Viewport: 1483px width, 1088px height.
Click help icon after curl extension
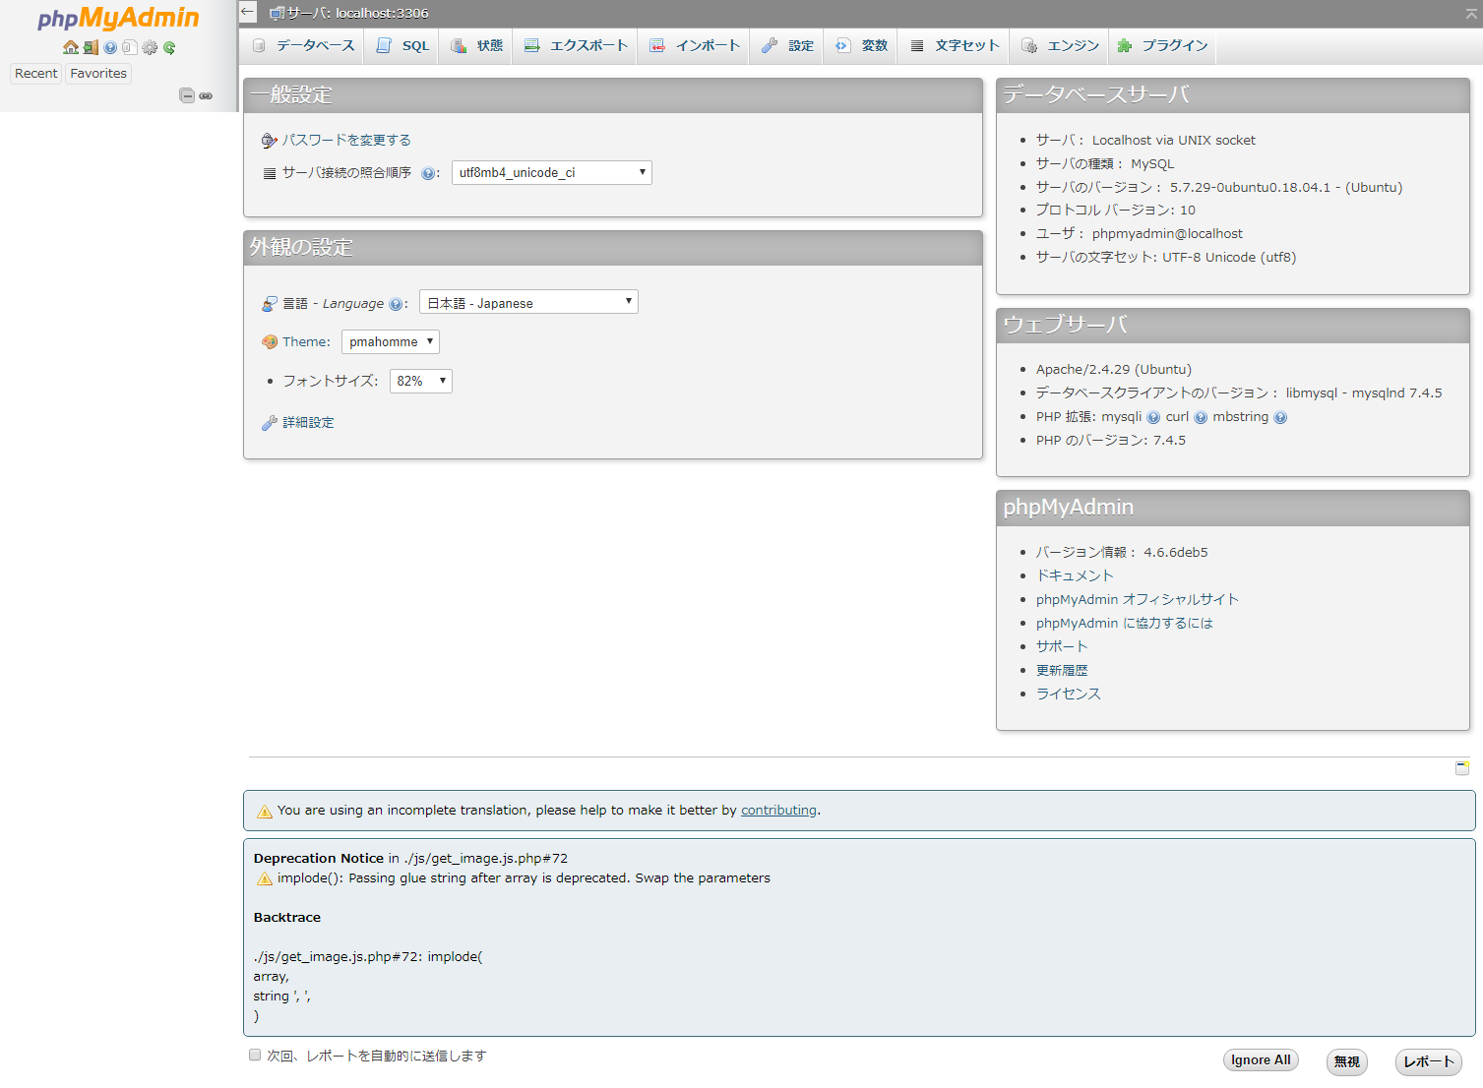click(1201, 417)
